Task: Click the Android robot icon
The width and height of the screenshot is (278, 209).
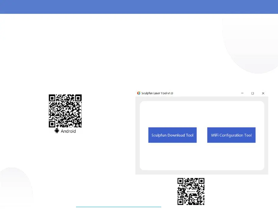Action: click(x=57, y=131)
